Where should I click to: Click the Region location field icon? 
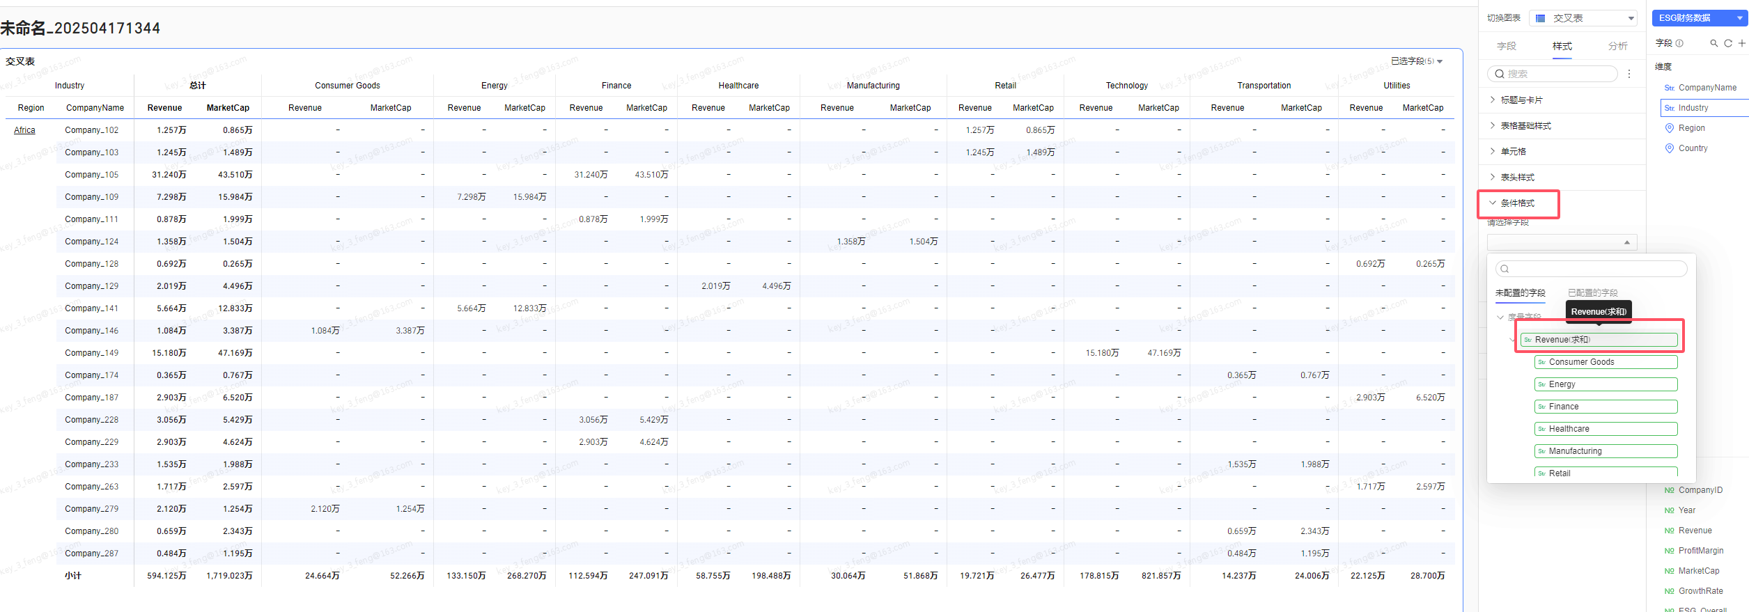[x=1669, y=128]
